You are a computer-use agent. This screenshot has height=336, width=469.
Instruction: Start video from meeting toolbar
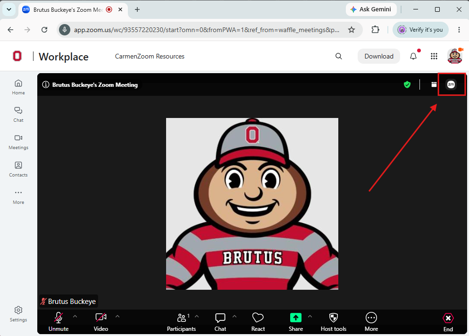(101, 321)
